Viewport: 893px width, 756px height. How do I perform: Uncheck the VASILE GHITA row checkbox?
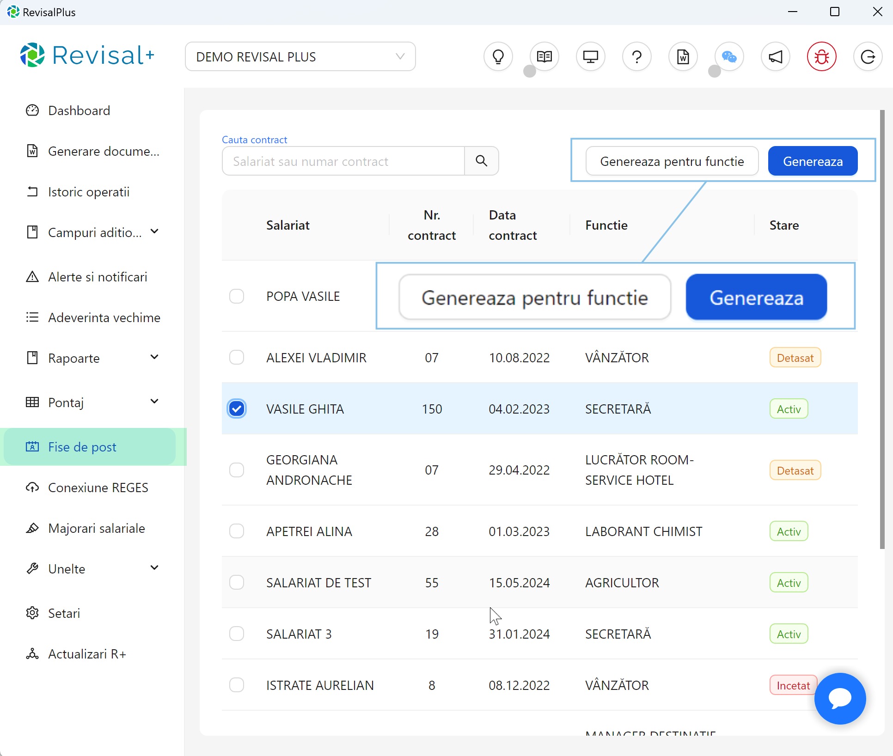point(237,408)
